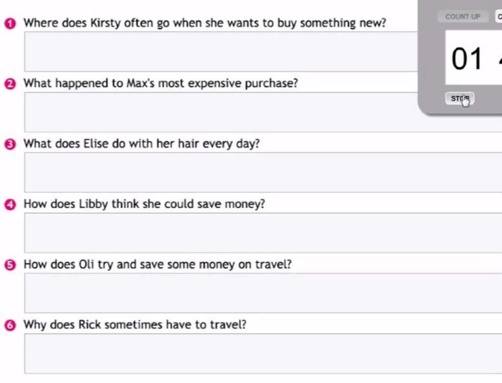Click the question text about Libby saving money
The height and width of the screenshot is (383, 502).
tap(145, 204)
